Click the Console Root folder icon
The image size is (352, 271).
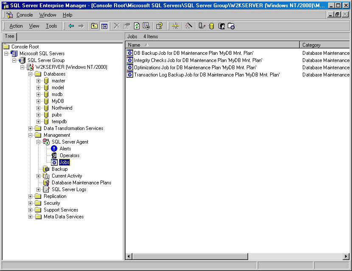pos(6,47)
